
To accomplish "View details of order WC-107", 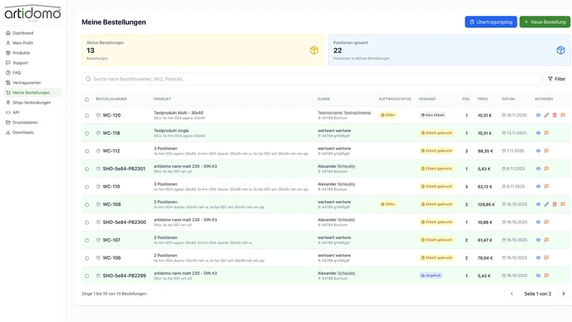I will coord(538,240).
